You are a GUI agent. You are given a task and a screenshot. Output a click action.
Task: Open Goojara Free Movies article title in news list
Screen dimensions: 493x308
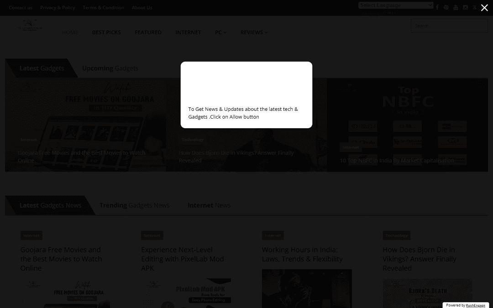[x=61, y=259]
